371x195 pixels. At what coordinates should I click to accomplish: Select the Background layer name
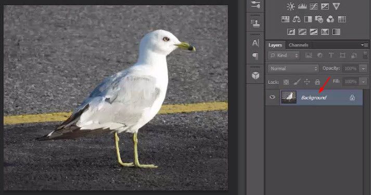314,98
